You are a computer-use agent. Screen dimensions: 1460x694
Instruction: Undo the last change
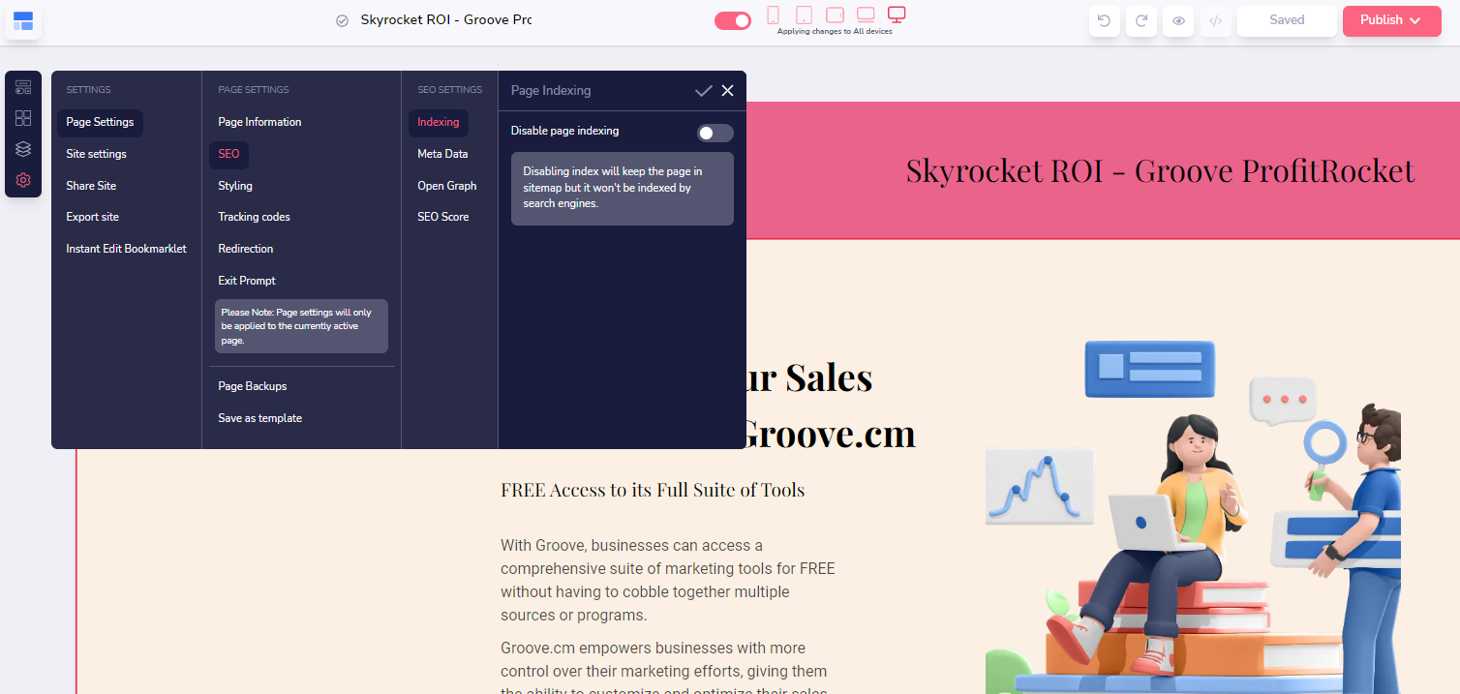click(1105, 21)
